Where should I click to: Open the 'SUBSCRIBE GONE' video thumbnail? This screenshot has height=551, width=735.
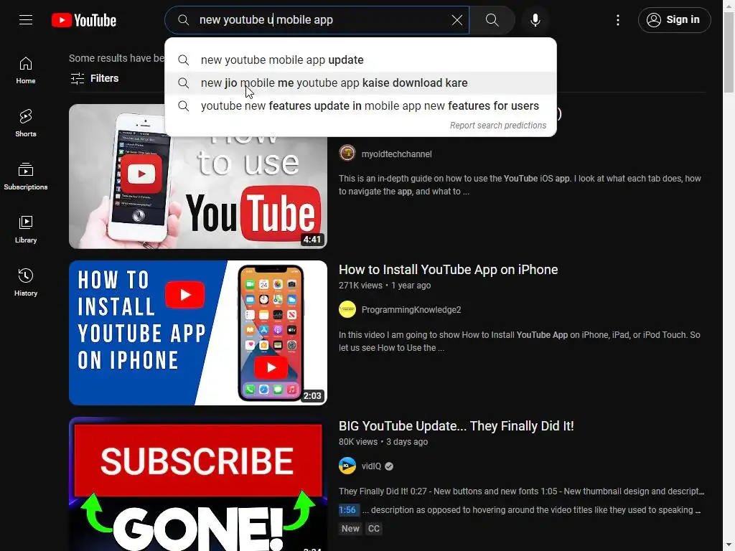[x=198, y=484]
